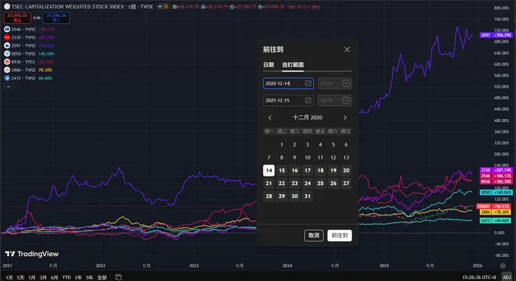This screenshot has height=281, width=516.
Task: Click the 0050 symbol logo icon
Action: pos(7,54)
